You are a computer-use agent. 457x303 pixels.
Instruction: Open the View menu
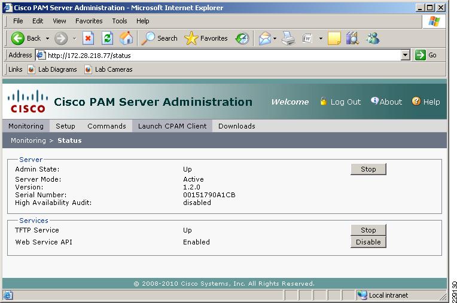point(59,21)
